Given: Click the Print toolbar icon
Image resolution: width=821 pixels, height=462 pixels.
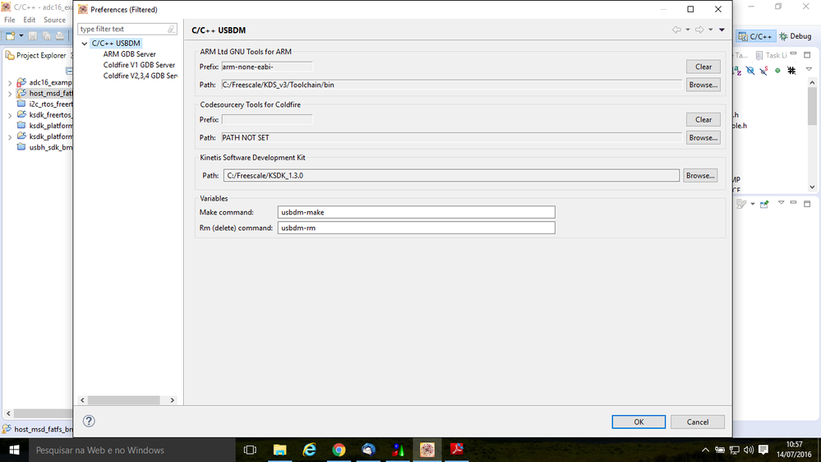Looking at the screenshot, I should click(60, 35).
